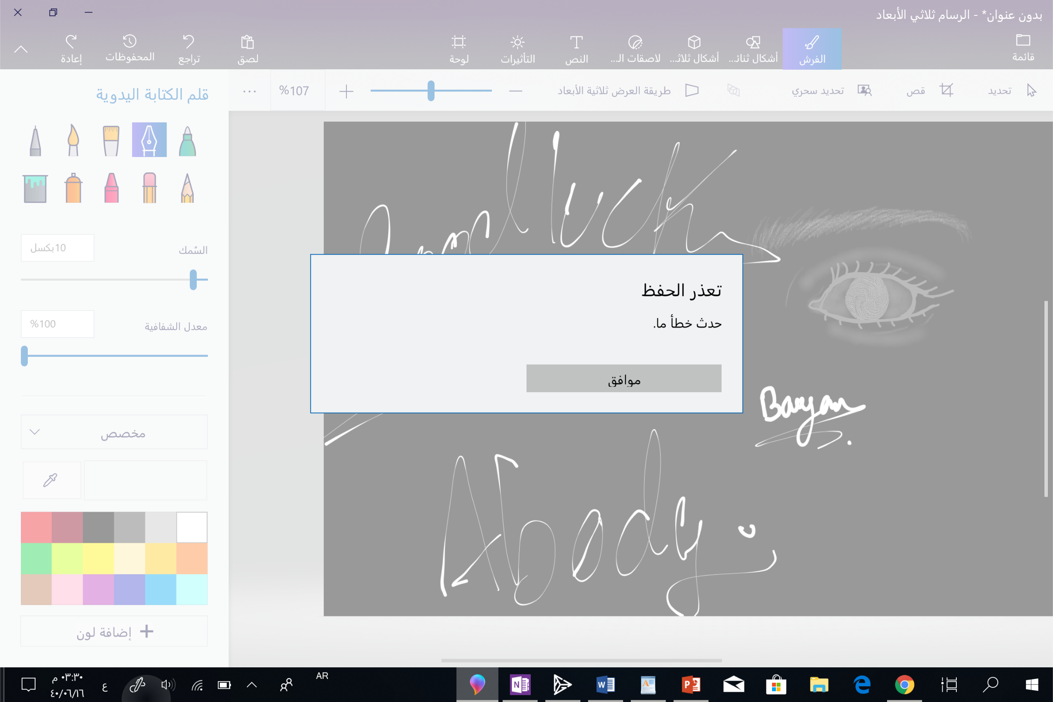The height and width of the screenshot is (702, 1053).
Task: Click the opacity slider handle
Action: (25, 355)
